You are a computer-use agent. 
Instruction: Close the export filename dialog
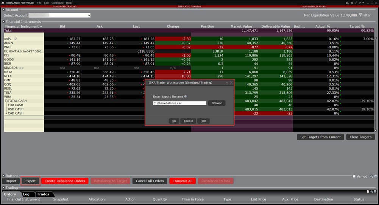(x=231, y=82)
